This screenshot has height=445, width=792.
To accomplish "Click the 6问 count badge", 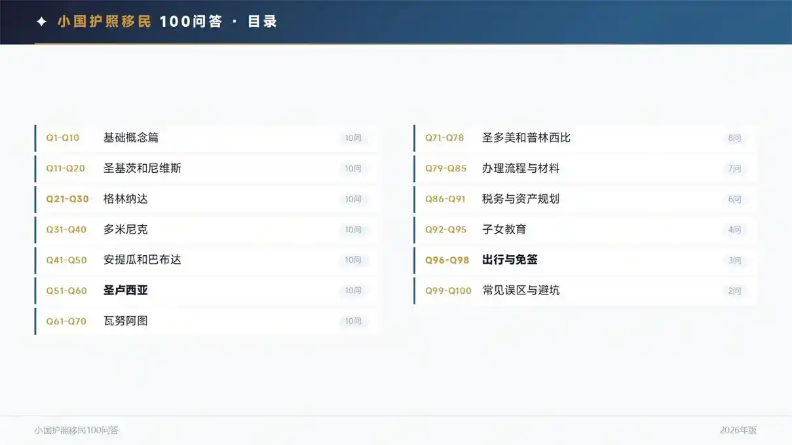I will point(734,199).
